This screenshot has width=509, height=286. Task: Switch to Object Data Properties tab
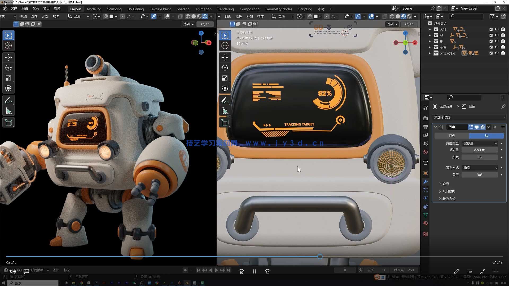point(425,215)
